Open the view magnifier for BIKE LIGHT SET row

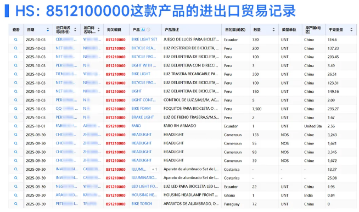tap(16, 40)
